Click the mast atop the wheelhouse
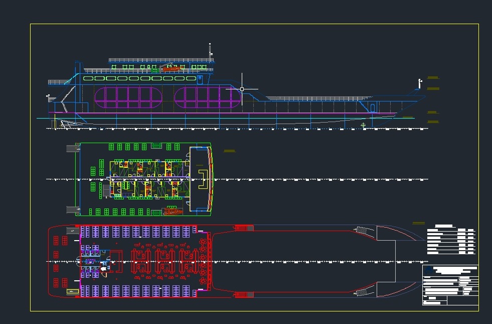The width and height of the screenshot is (492, 324). point(210,51)
